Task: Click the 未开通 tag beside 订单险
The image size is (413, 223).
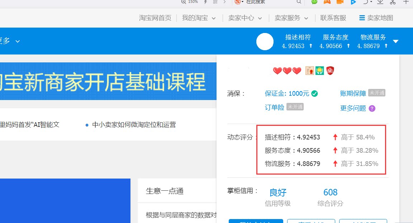Action: pos(295,107)
